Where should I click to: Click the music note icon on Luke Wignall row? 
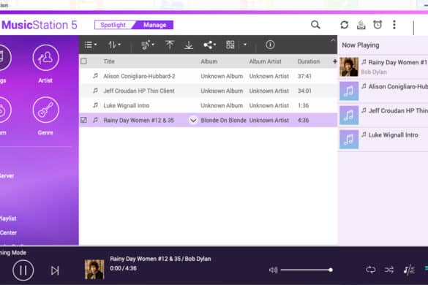tap(95, 105)
